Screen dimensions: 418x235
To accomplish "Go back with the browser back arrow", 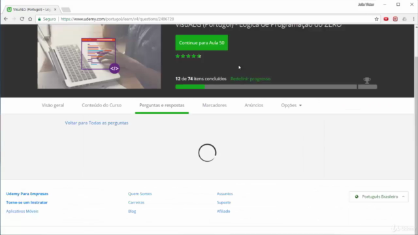I will click(x=6, y=19).
